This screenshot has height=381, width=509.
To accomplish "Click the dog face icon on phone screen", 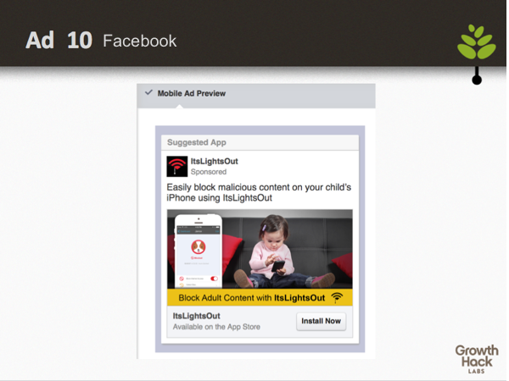I will [199, 247].
